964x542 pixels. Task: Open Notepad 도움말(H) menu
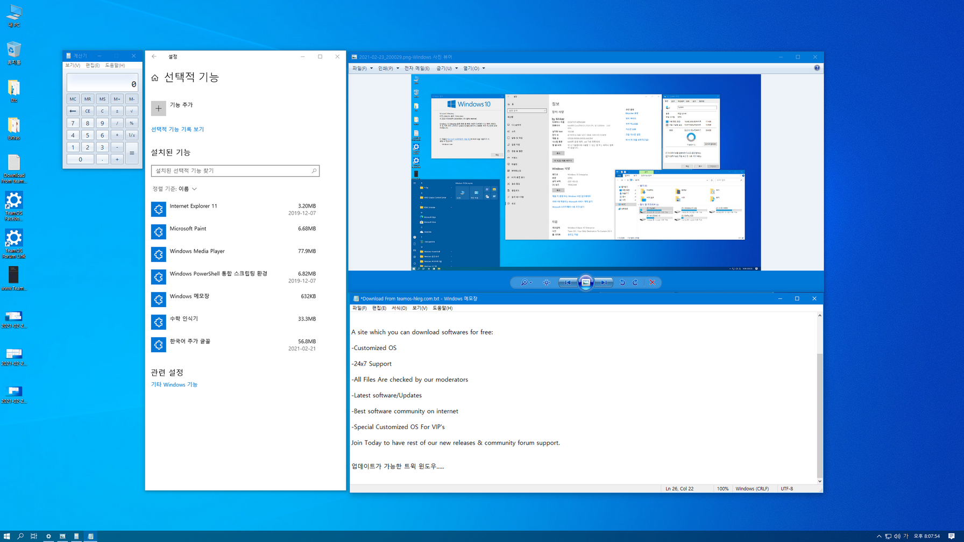(x=442, y=308)
